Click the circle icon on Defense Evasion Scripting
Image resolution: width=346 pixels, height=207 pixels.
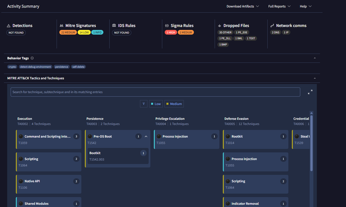(228, 181)
